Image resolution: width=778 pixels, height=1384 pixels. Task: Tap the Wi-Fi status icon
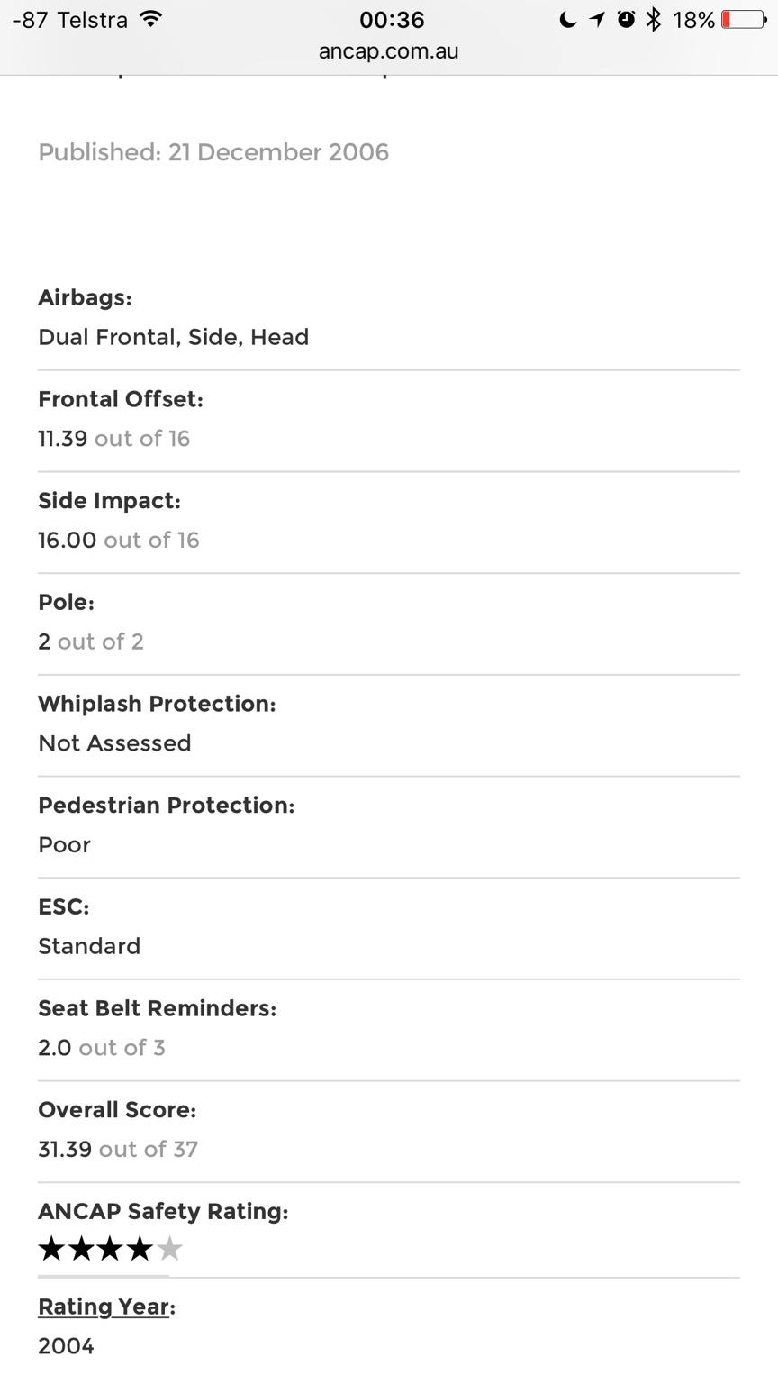(x=152, y=19)
